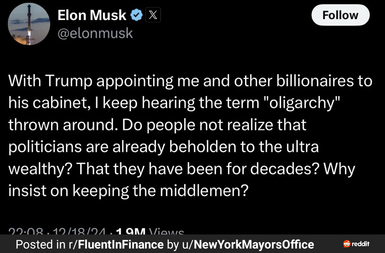The height and width of the screenshot is (253, 385).
Task: Click the reddit wordmark logo
Action: click(x=361, y=244)
